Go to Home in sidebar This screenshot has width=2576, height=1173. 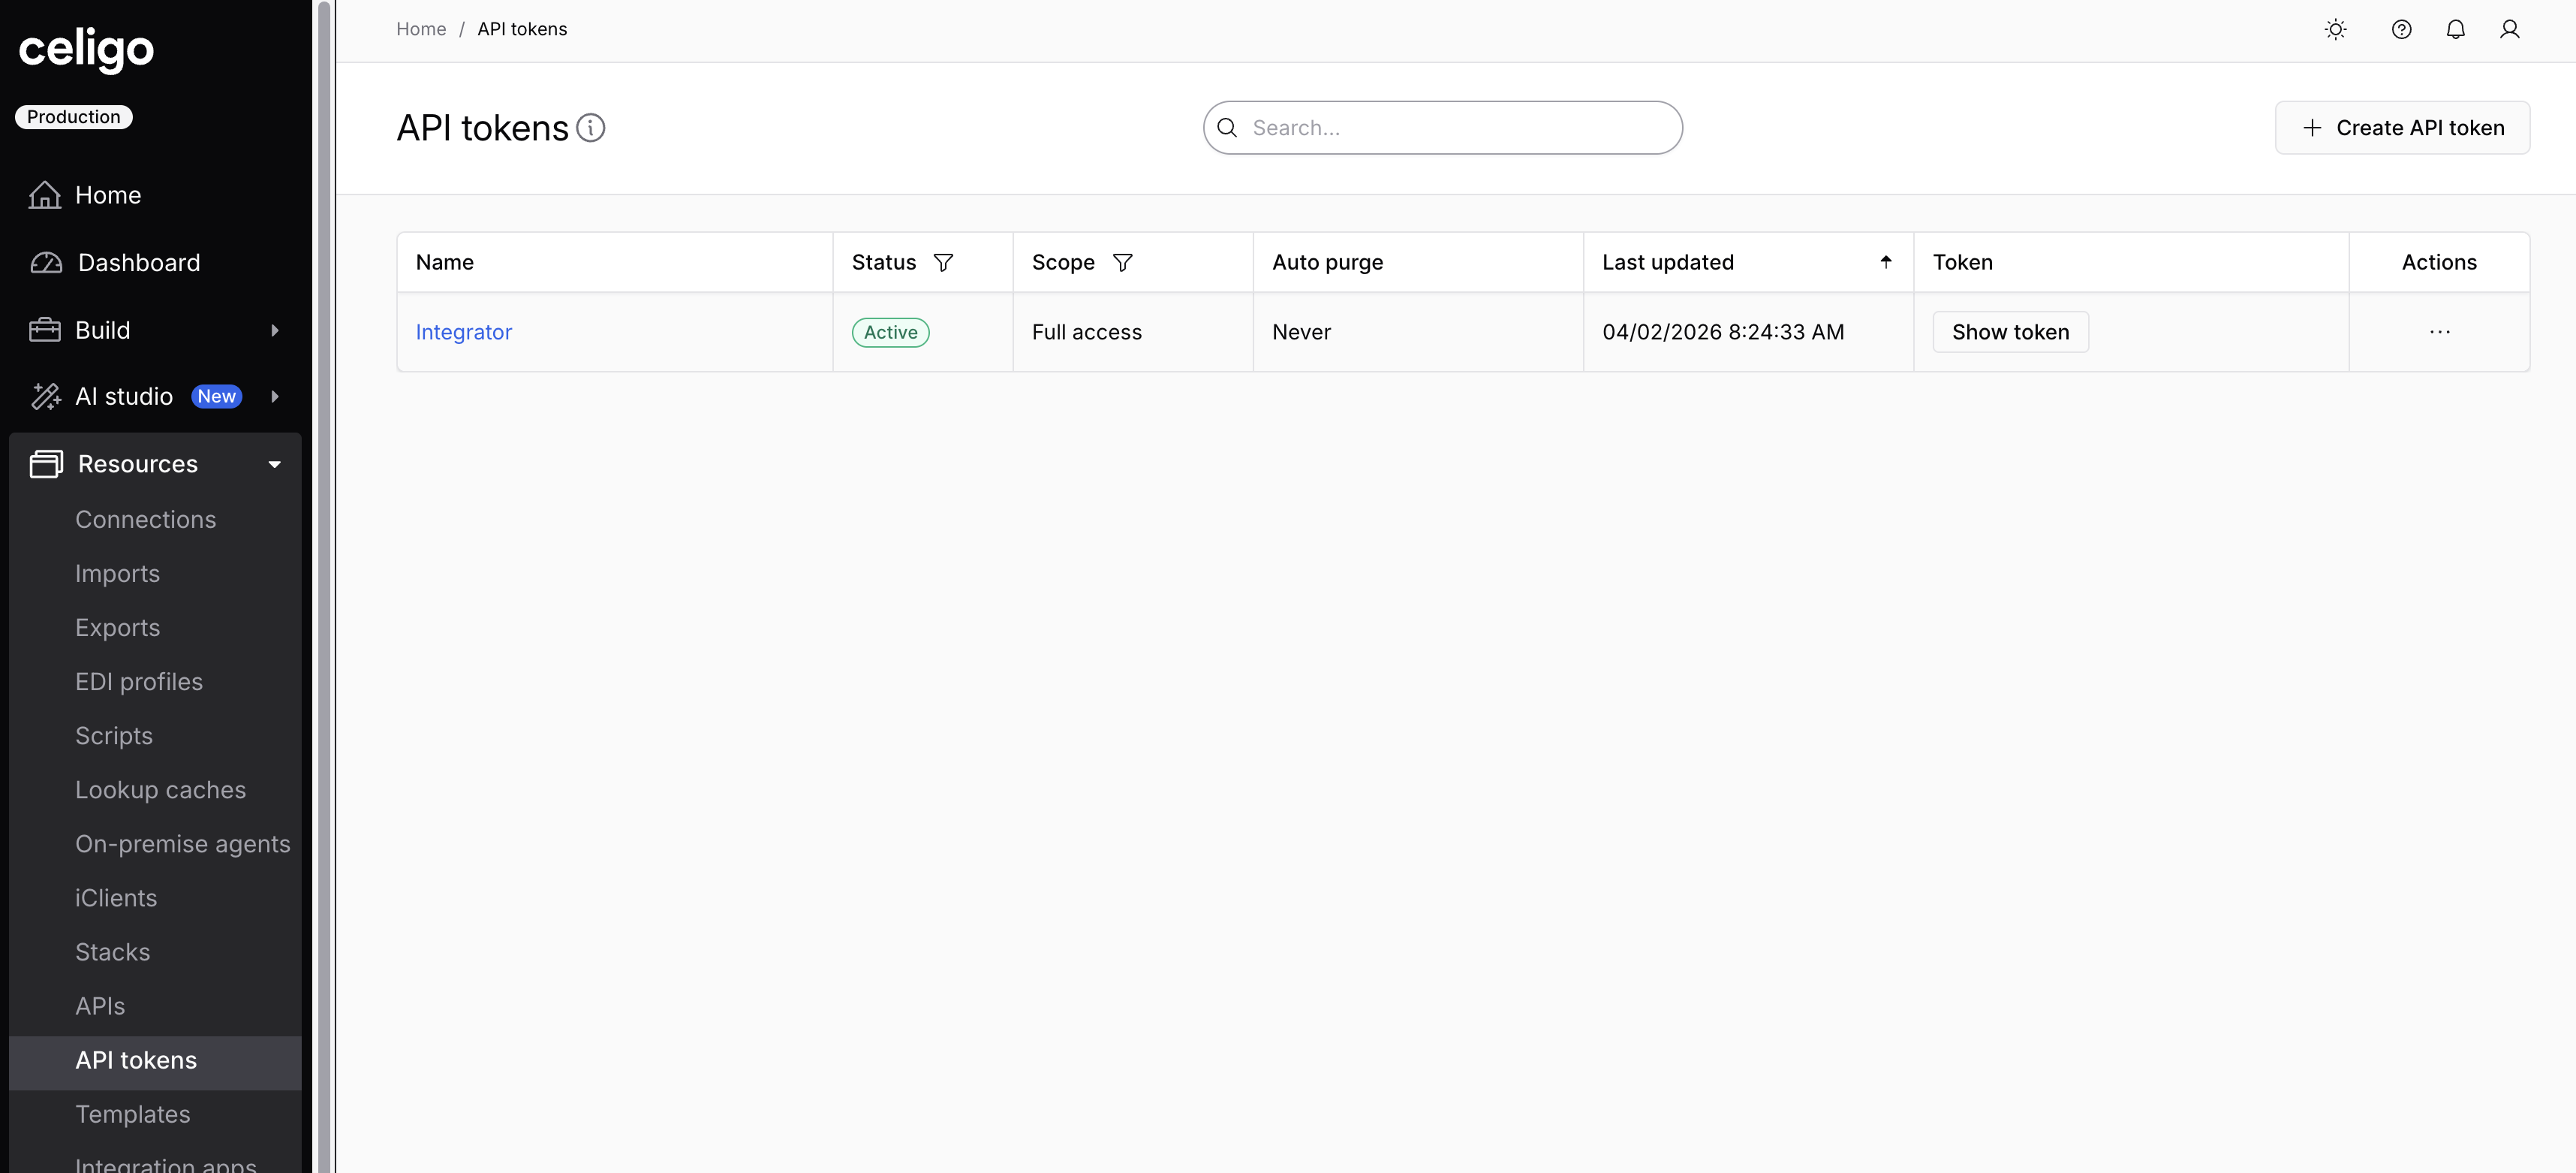point(108,195)
